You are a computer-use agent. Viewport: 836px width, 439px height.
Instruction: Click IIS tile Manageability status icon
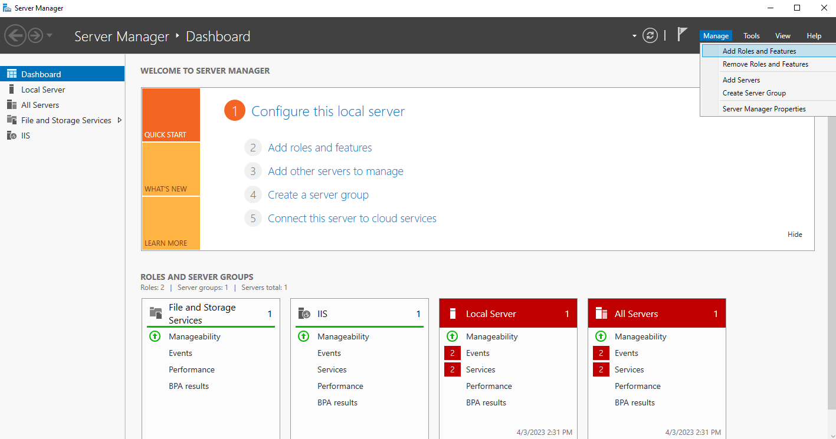point(304,336)
